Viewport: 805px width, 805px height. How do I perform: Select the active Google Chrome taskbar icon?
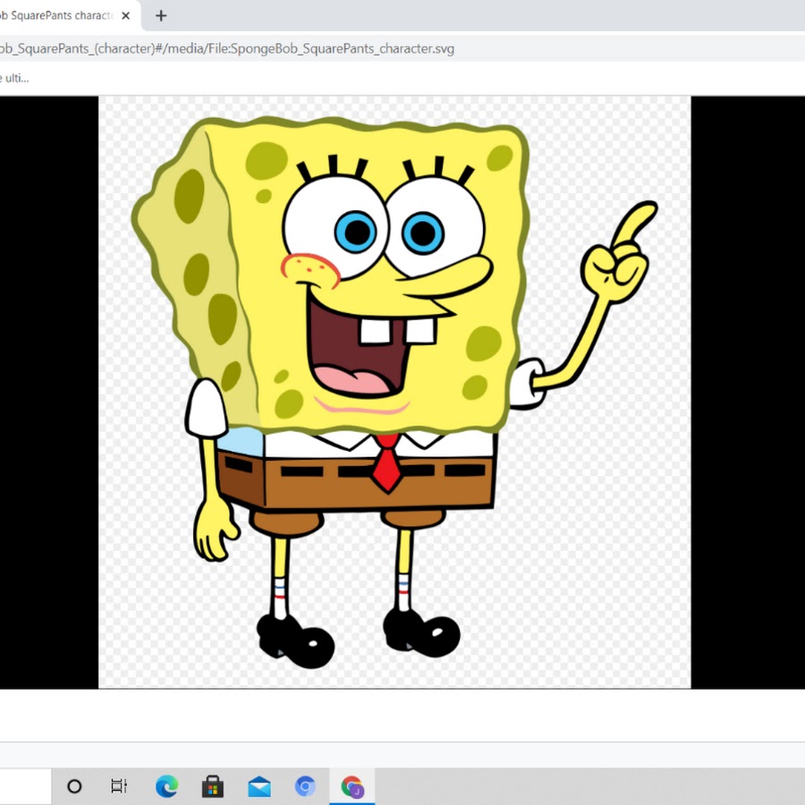tap(352, 786)
